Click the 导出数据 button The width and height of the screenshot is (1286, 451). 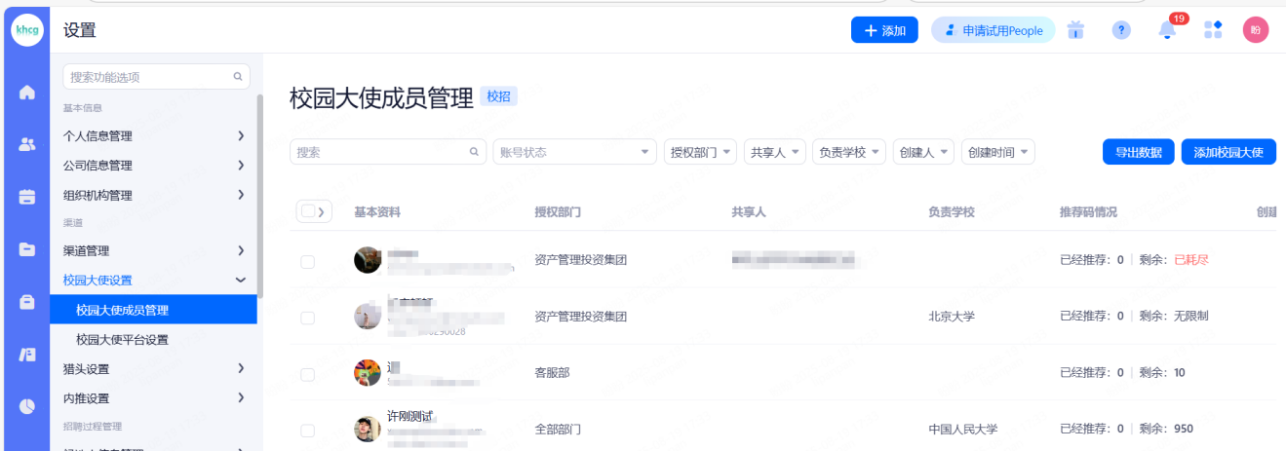(x=1138, y=152)
